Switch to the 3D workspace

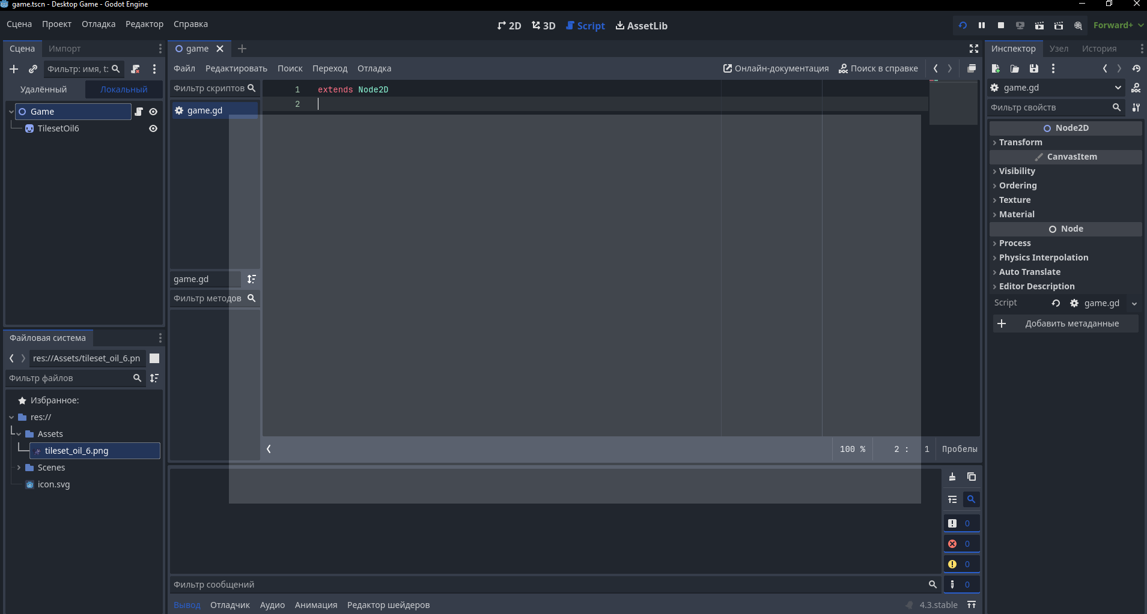tap(543, 26)
